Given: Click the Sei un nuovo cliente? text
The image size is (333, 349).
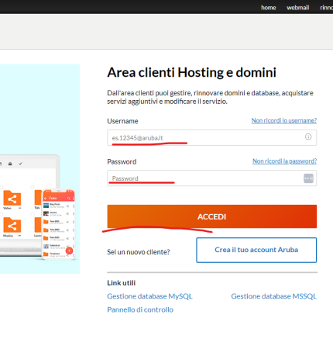Looking at the screenshot, I should pos(139,252).
